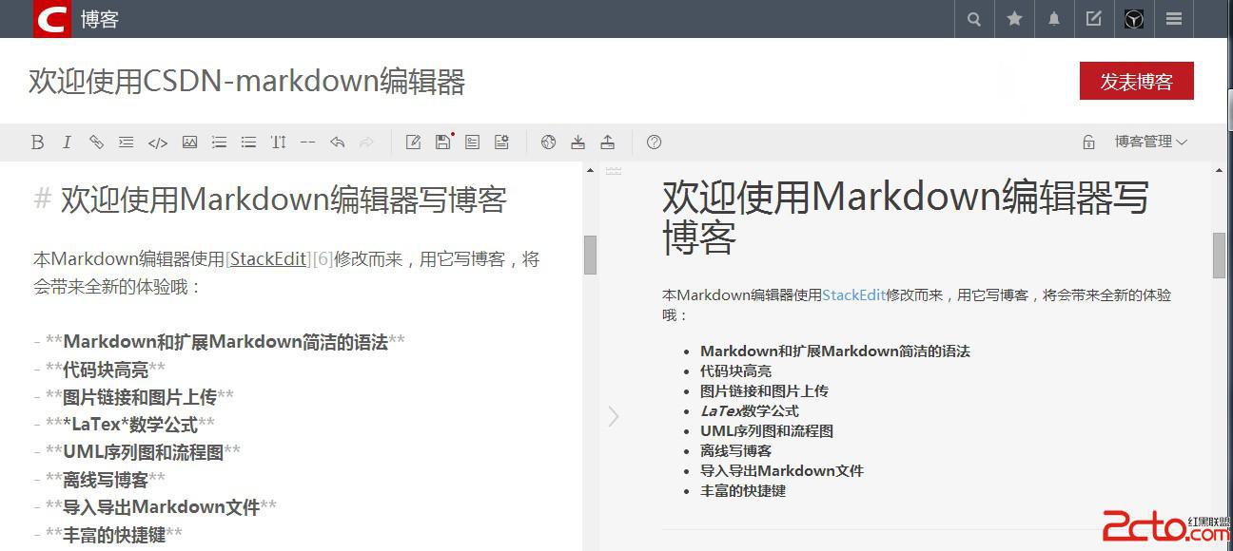This screenshot has height=551, width=1233.
Task: Click the editor scrollbar up arrow
Action: [590, 170]
